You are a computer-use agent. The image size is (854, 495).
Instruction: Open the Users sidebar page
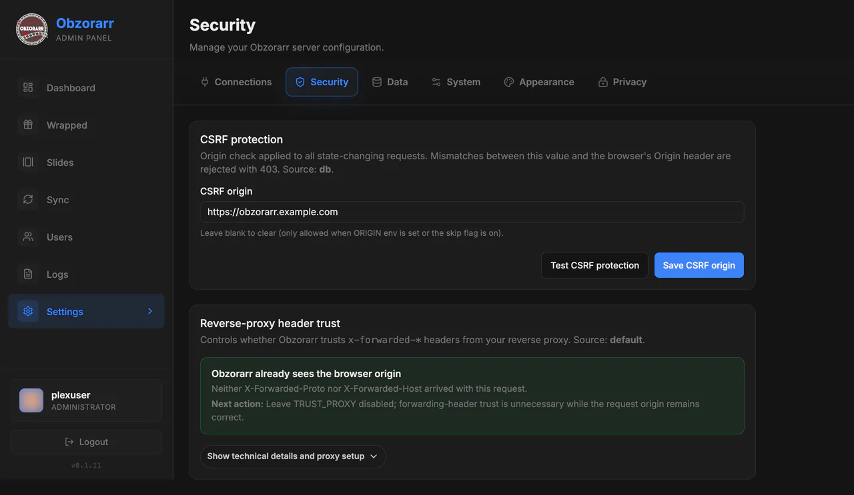pos(86,237)
